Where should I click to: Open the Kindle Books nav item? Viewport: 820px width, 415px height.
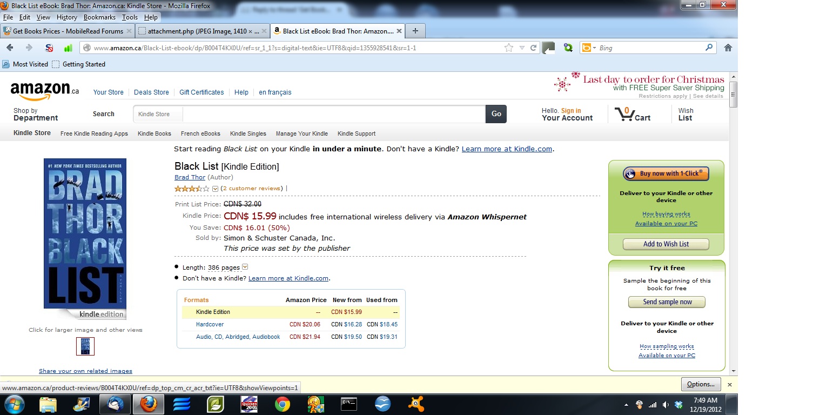point(154,133)
